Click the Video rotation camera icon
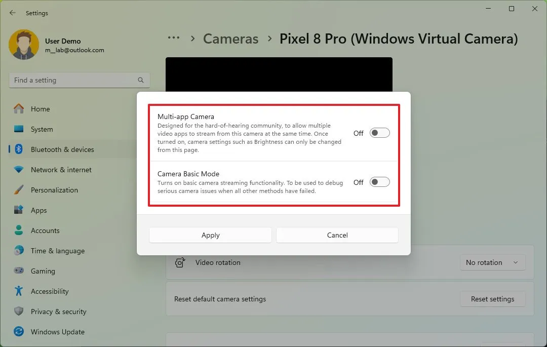547x347 pixels. 180,262
